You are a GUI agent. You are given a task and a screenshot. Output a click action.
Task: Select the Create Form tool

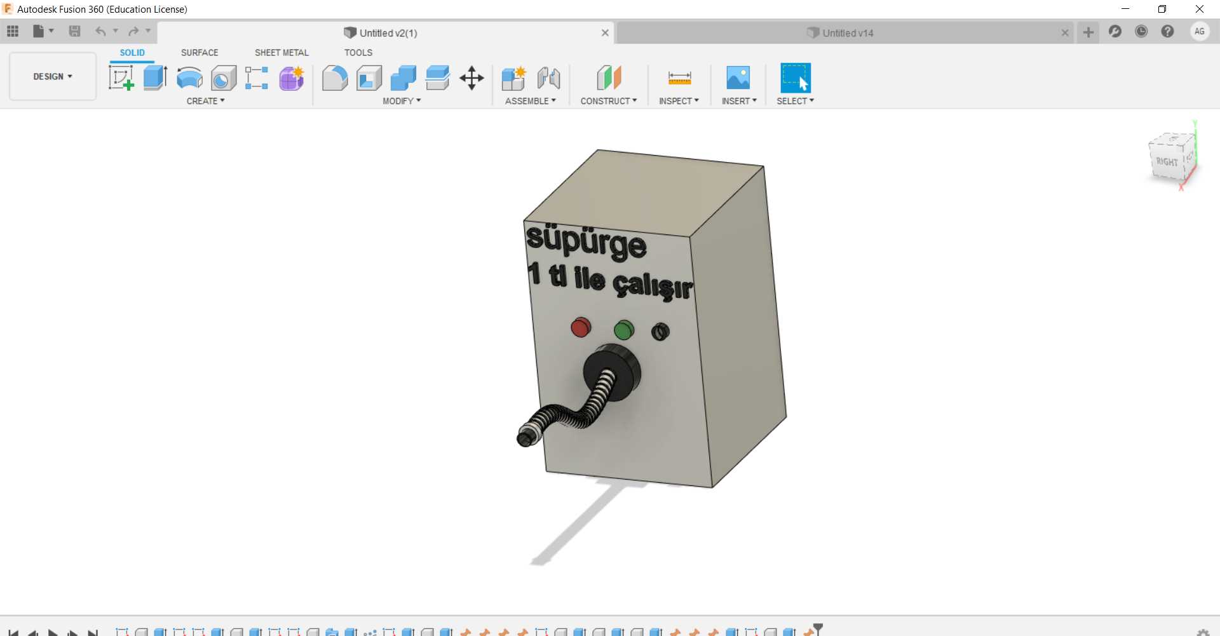[x=292, y=78]
